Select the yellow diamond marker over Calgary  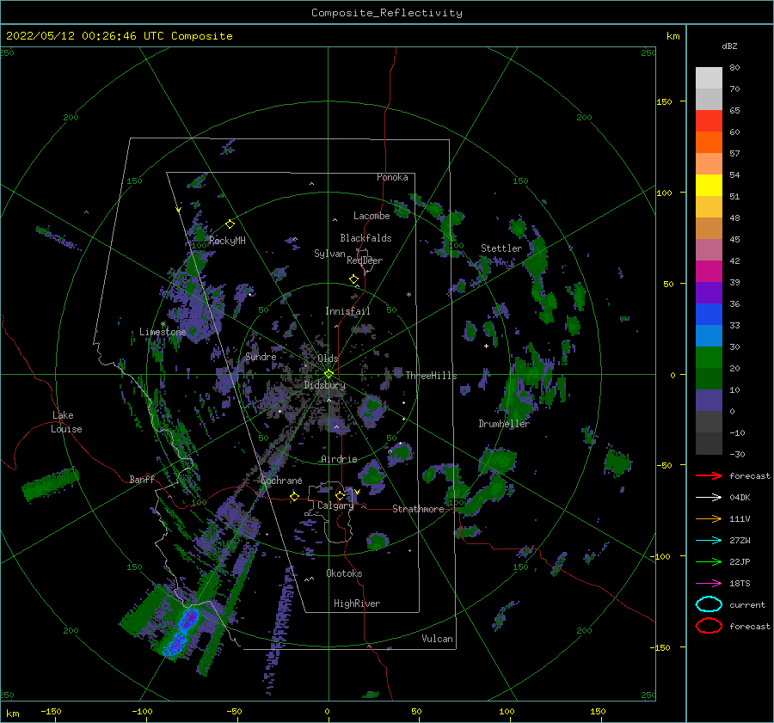(x=340, y=495)
